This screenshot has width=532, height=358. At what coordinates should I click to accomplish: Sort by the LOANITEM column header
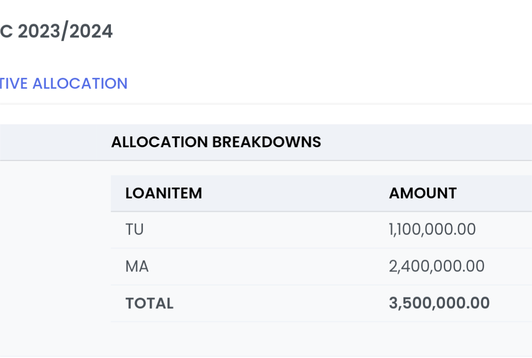tap(164, 193)
